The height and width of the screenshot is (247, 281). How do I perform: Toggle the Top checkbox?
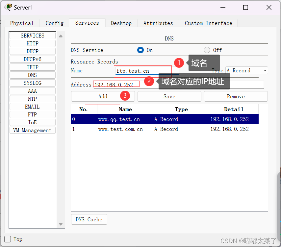click(8, 239)
